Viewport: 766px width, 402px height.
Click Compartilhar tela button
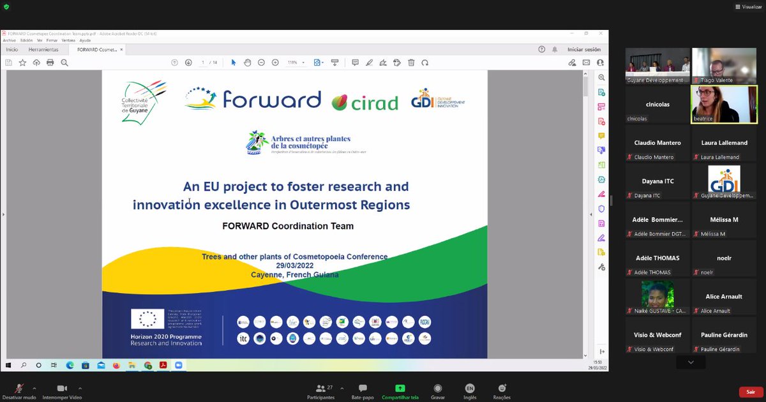coord(400,391)
